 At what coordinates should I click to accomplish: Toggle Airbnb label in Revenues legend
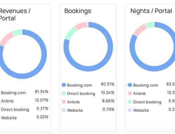(x=7, y=101)
